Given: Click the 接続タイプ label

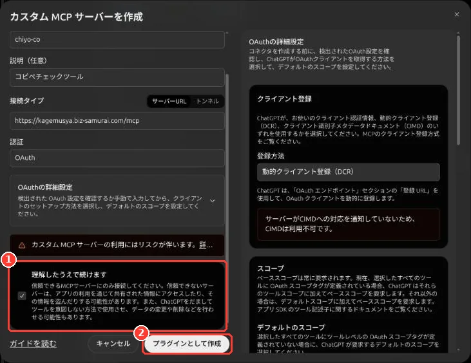Looking at the screenshot, I should [x=26, y=101].
